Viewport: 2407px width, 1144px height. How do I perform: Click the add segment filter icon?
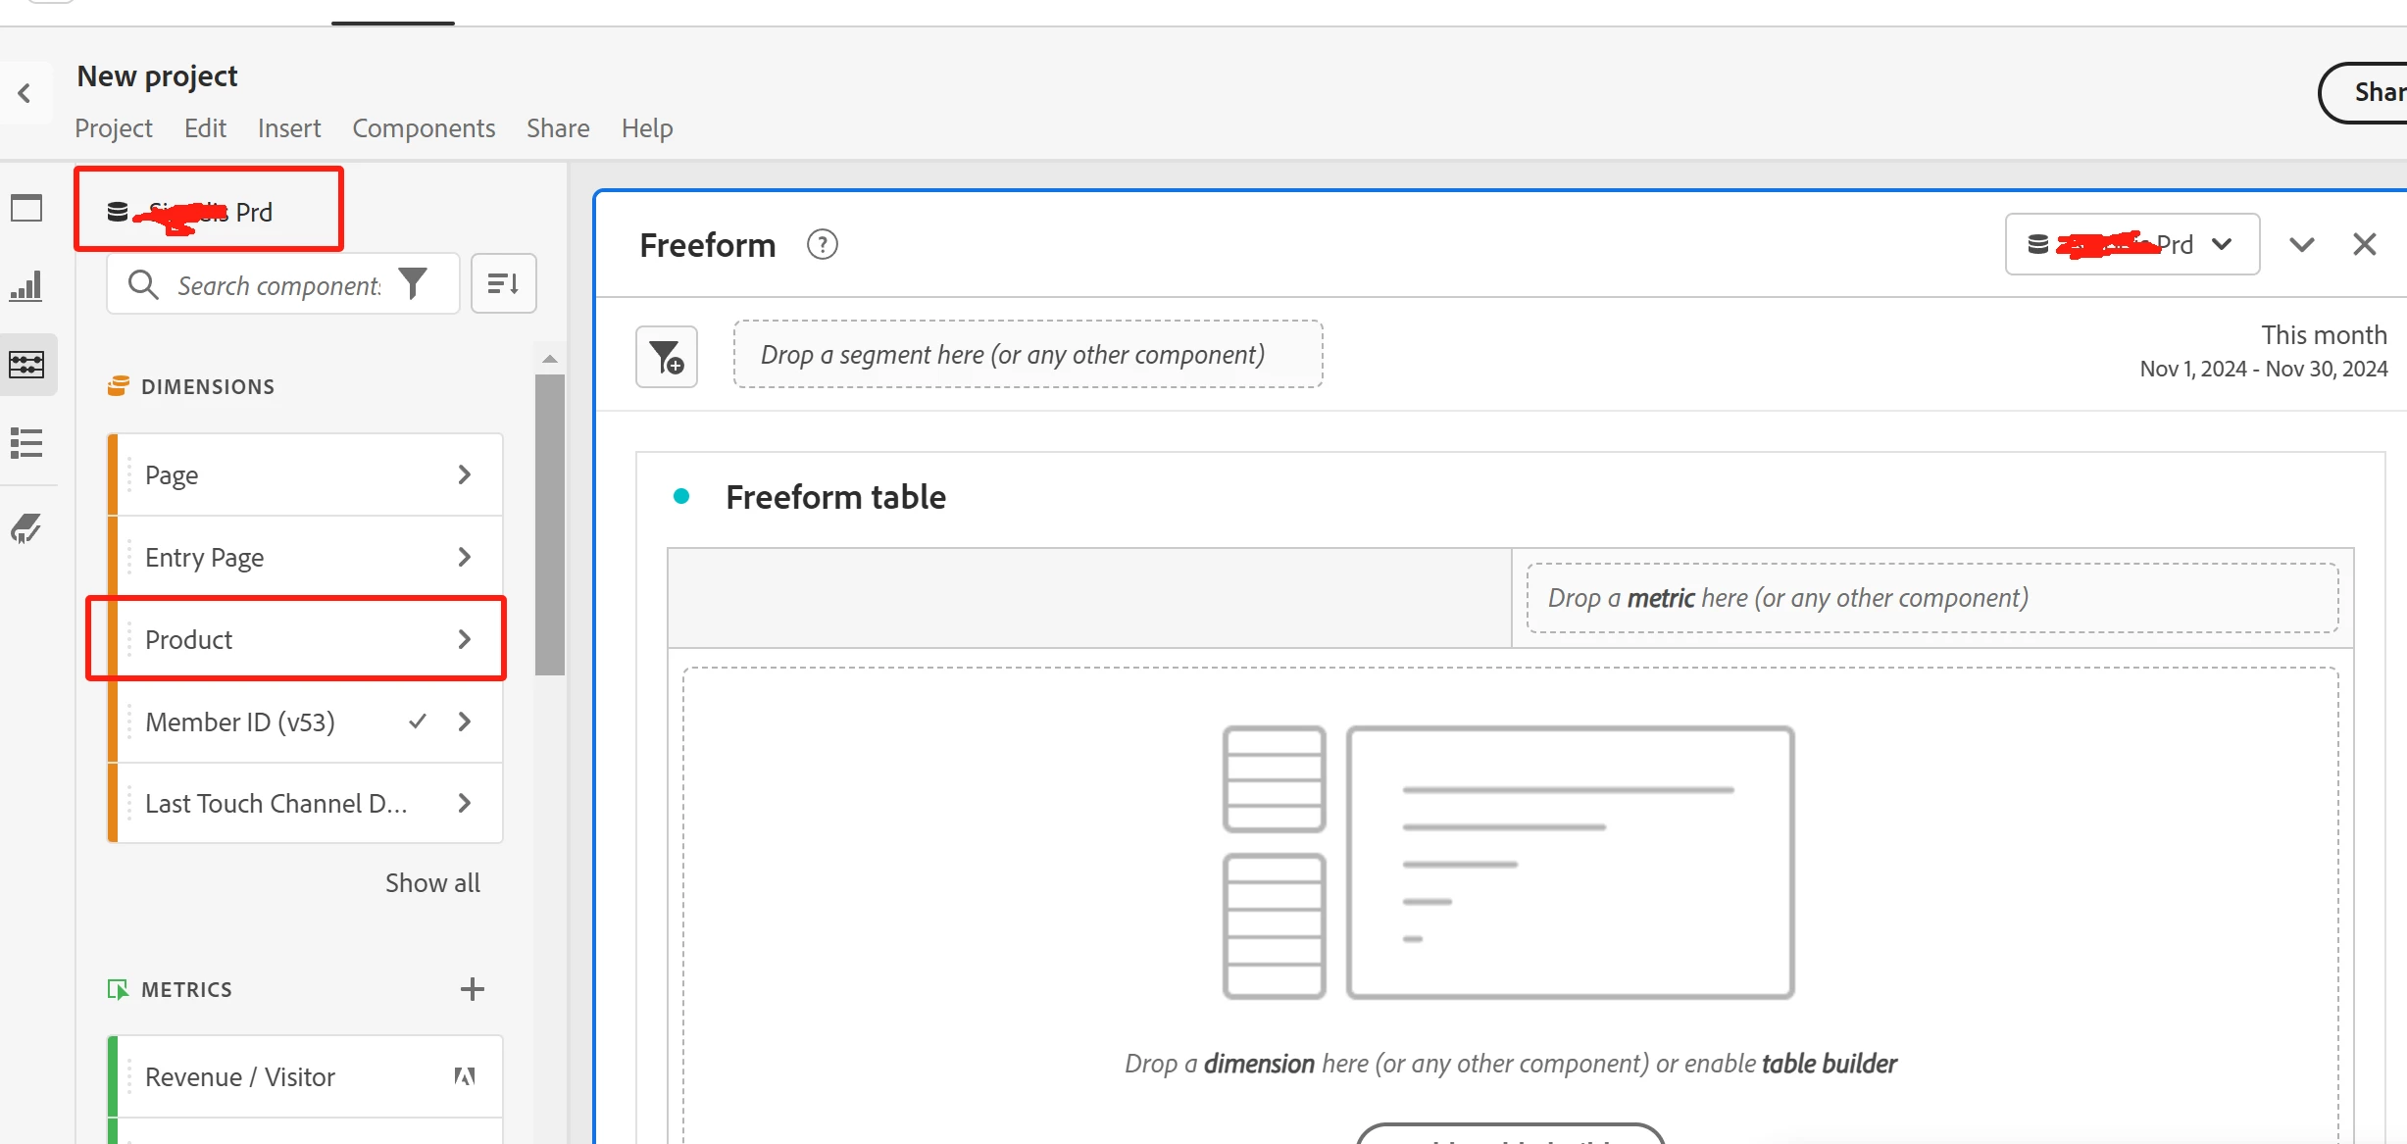(x=667, y=357)
